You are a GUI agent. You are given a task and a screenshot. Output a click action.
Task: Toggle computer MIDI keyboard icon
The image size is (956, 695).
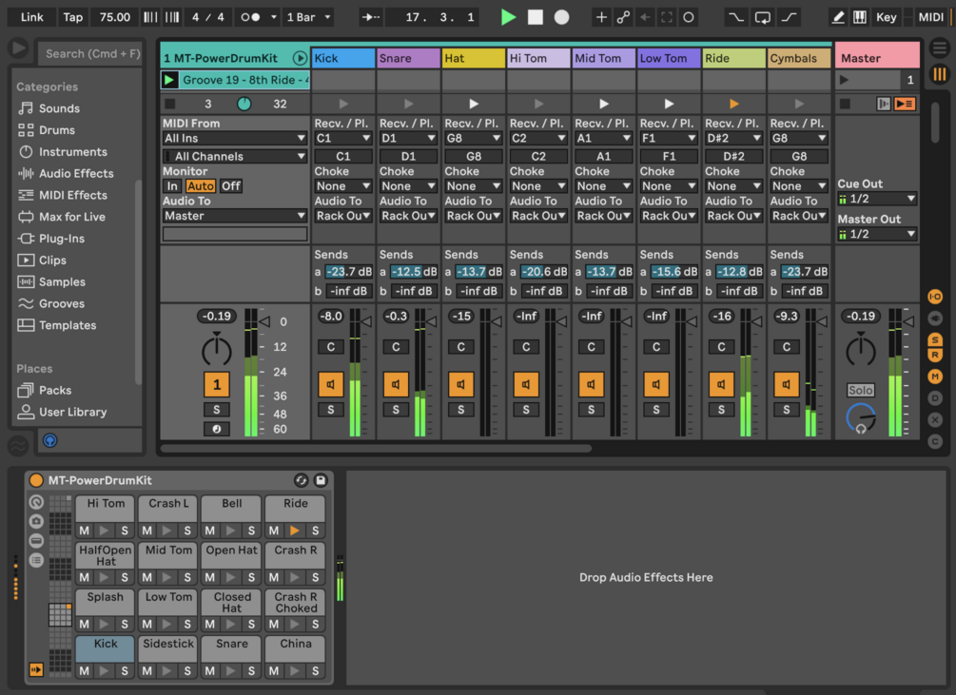click(860, 17)
